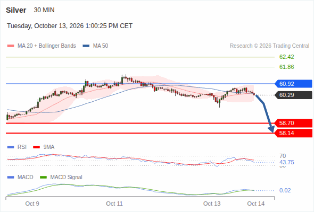Viewport: 314px width, 212px height.
Task: Click the Oct 14 axis date
Action: point(256,204)
